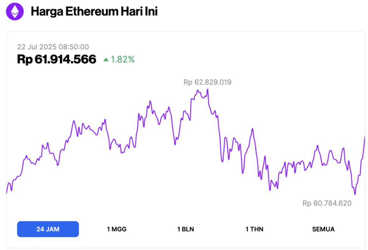Click the highest peak on the price line
Image resolution: width=368 pixels, height=250 pixels.
point(208,89)
